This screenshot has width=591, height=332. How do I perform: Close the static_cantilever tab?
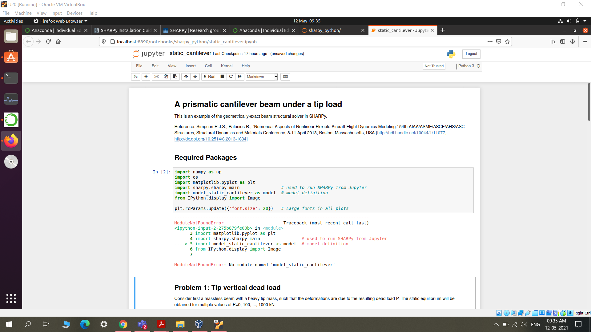point(432,30)
